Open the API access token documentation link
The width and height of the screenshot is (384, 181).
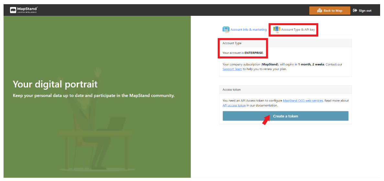click(x=234, y=106)
